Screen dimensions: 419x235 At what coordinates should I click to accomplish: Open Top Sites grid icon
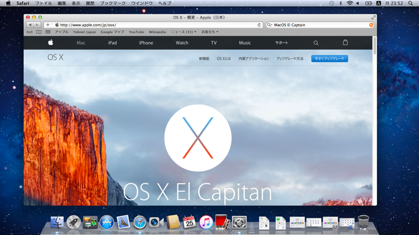48,32
